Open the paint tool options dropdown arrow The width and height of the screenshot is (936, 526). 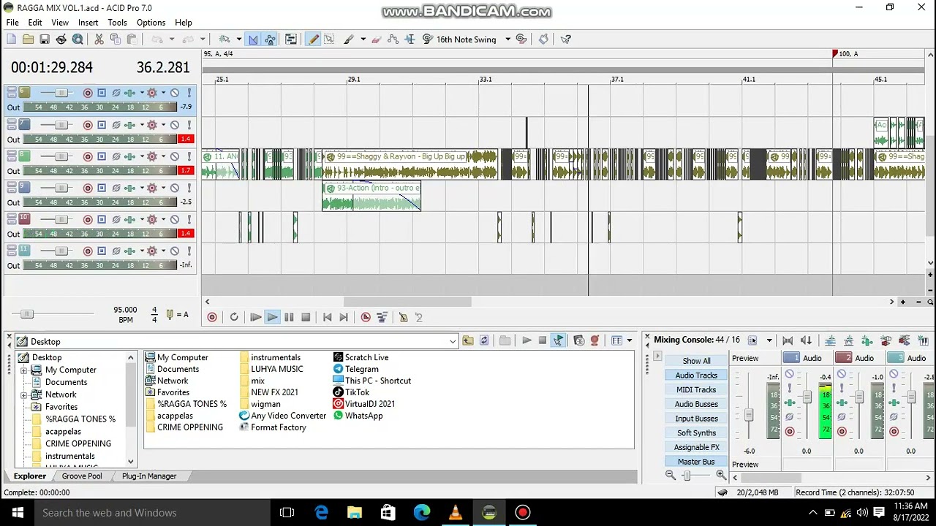coord(363,39)
